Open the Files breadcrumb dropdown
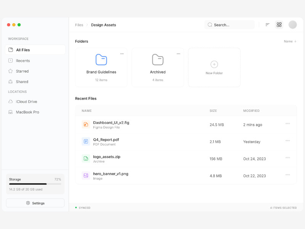305x229 pixels. tap(79, 25)
